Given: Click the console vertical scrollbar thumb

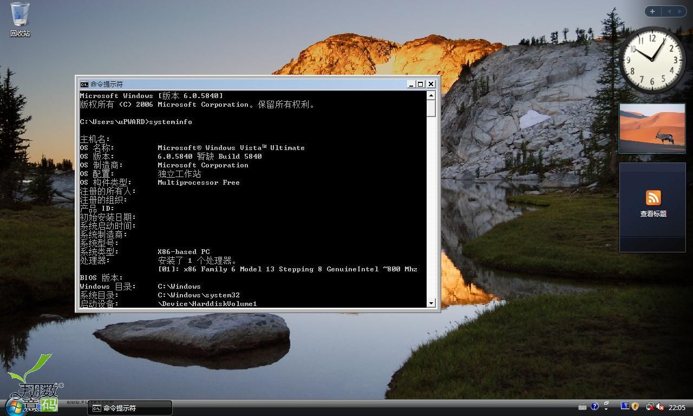Looking at the screenshot, I should click(x=431, y=108).
